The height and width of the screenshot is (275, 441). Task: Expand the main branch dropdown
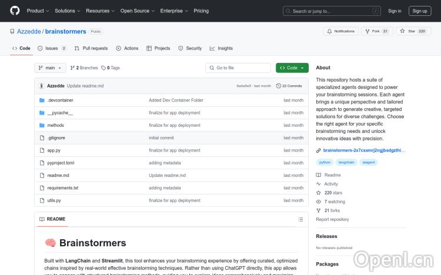(x=51, y=68)
